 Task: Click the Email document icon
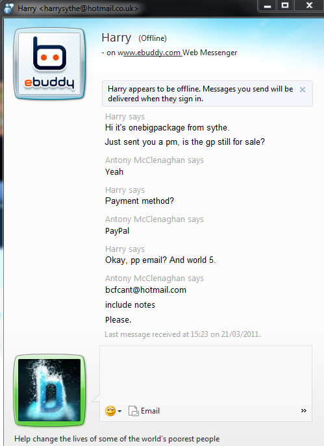pyautogui.click(x=133, y=411)
